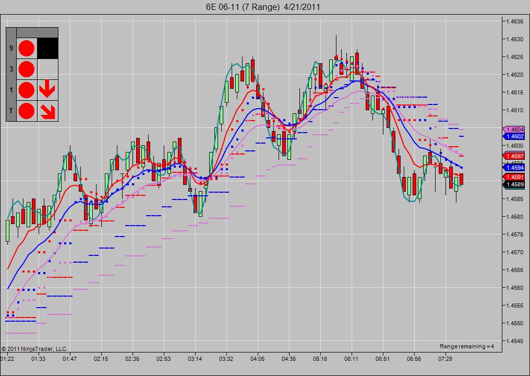Click the red circle in row 3
The height and width of the screenshot is (376, 530).
point(27,69)
